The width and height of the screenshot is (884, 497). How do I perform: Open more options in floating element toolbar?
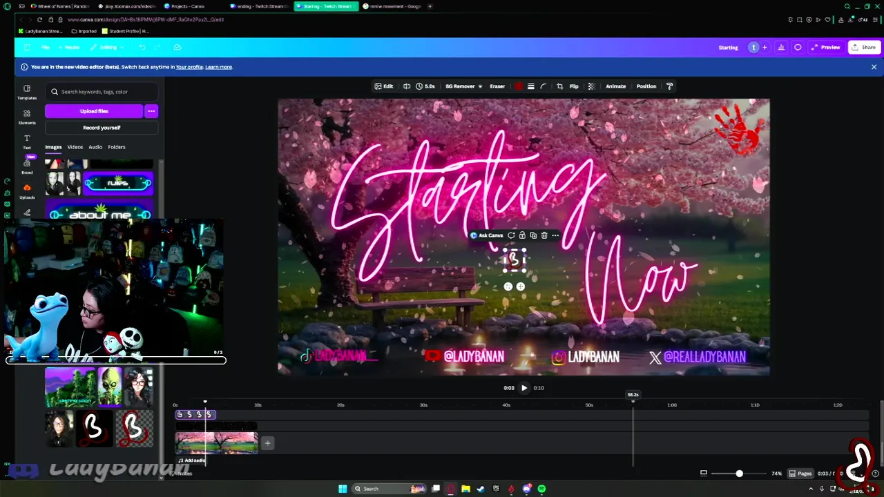tap(555, 235)
